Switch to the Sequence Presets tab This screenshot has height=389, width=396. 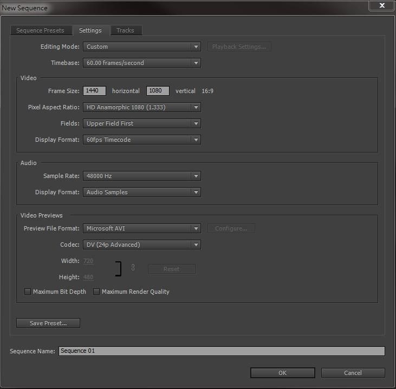pos(41,30)
